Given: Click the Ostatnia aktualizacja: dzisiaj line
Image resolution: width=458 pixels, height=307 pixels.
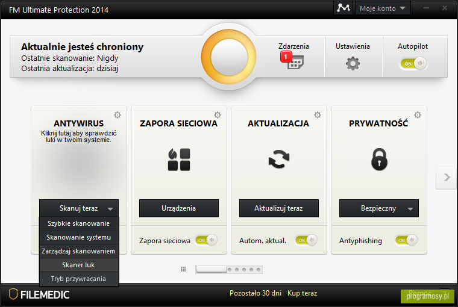Looking at the screenshot, I should (x=69, y=68).
